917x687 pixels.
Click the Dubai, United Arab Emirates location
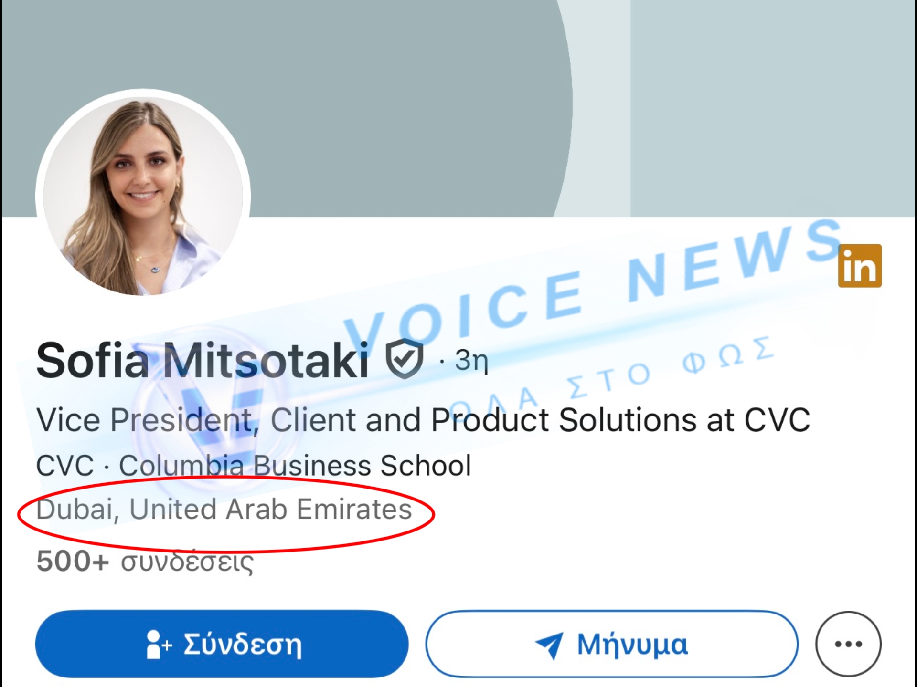[224, 509]
